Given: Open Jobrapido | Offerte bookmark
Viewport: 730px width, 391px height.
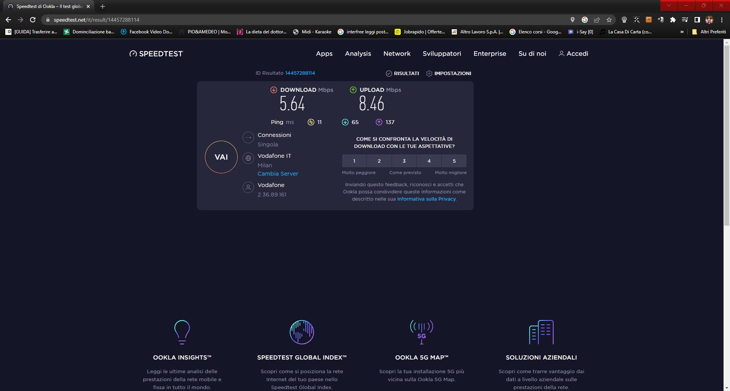Looking at the screenshot, I should point(420,32).
